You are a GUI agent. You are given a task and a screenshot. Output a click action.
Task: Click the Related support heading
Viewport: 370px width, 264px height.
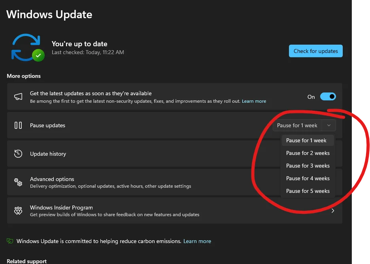26,261
